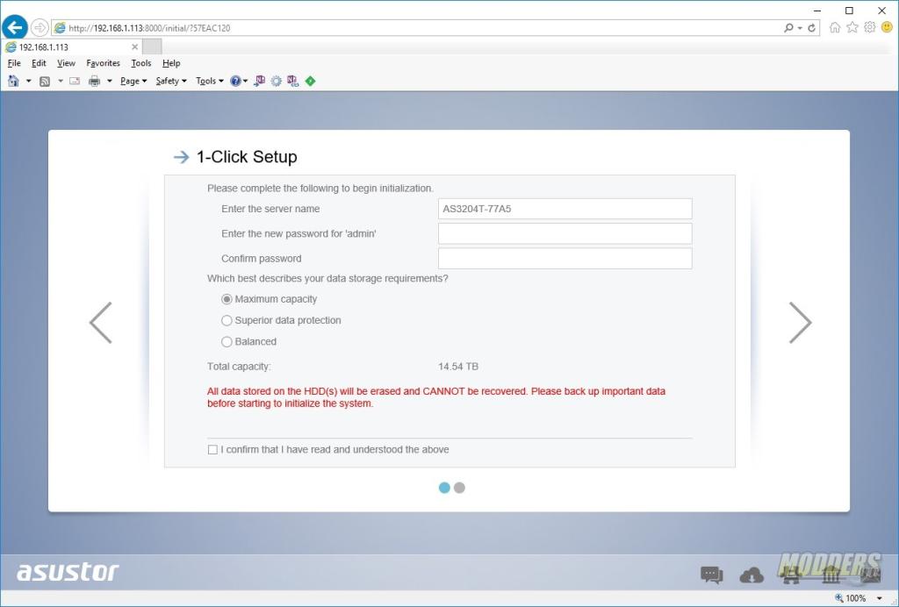
Task: Click the refresh page icon
Action: tap(812, 28)
